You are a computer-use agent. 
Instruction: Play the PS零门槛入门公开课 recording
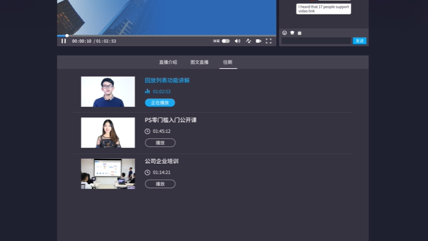click(x=160, y=143)
